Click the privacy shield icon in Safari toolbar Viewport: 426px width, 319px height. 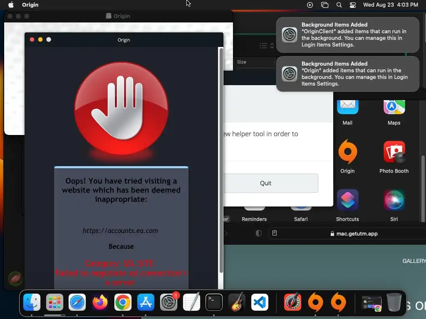pyautogui.click(x=258, y=233)
